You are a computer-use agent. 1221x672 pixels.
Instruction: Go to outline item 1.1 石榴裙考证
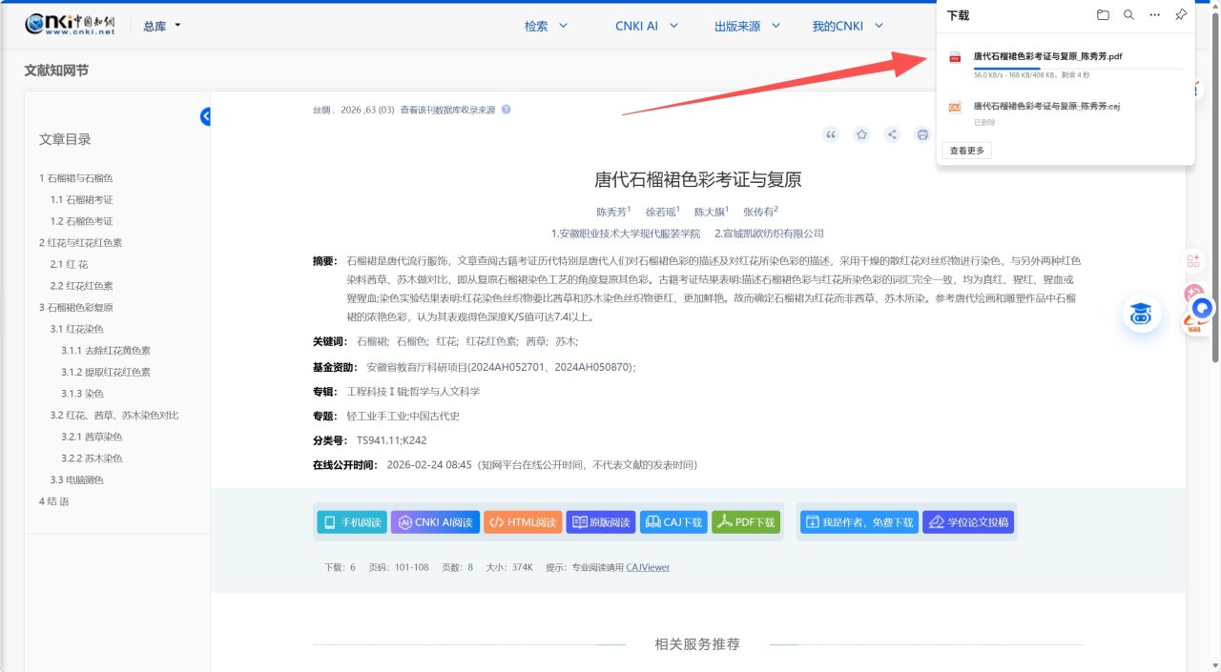[x=82, y=200]
